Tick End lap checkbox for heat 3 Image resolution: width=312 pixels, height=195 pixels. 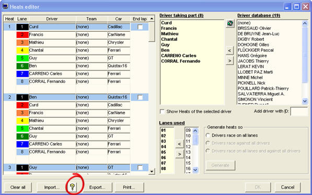pos(140,167)
